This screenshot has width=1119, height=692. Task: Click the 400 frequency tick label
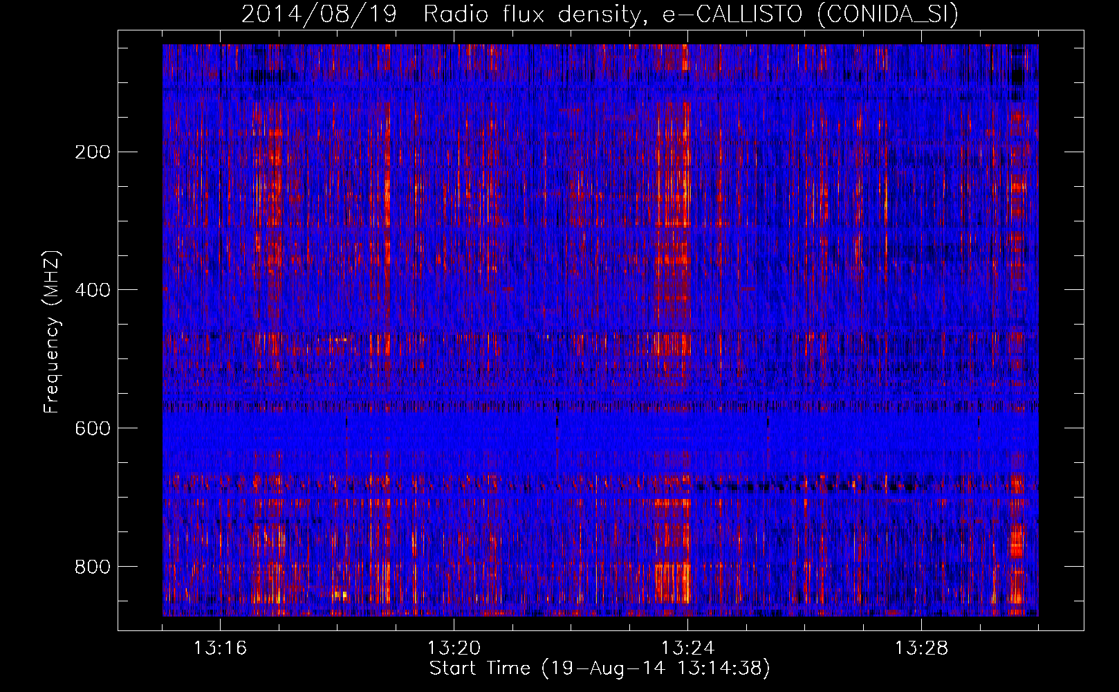[x=92, y=290]
